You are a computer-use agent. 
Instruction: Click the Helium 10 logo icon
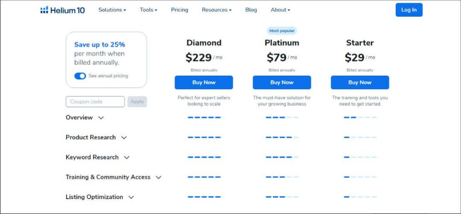44,10
